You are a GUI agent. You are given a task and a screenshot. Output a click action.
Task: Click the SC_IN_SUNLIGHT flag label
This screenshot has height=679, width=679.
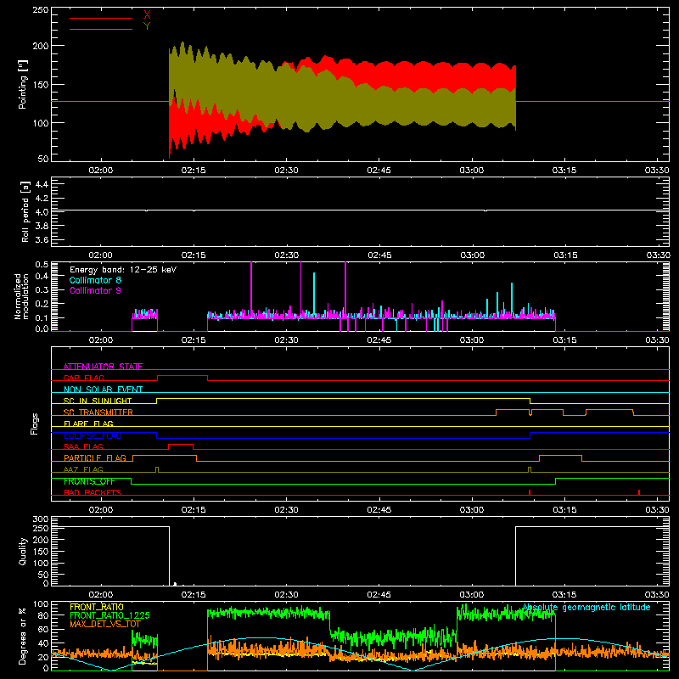click(x=98, y=401)
